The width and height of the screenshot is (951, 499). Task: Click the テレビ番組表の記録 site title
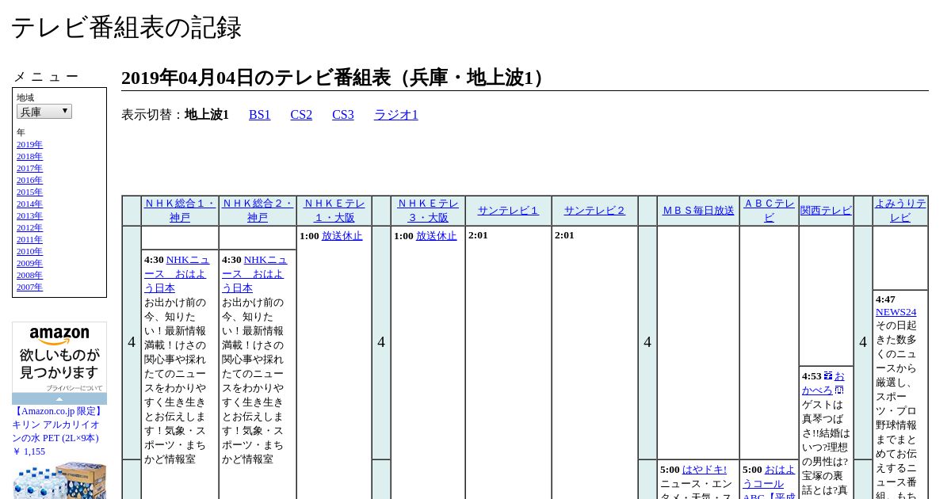tap(126, 28)
